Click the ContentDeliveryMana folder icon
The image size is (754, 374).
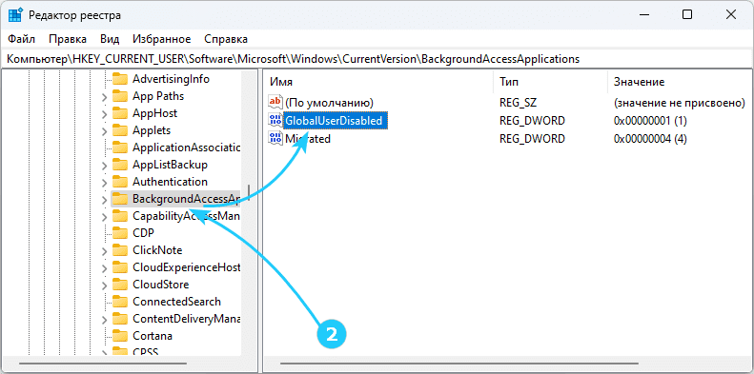(120, 319)
